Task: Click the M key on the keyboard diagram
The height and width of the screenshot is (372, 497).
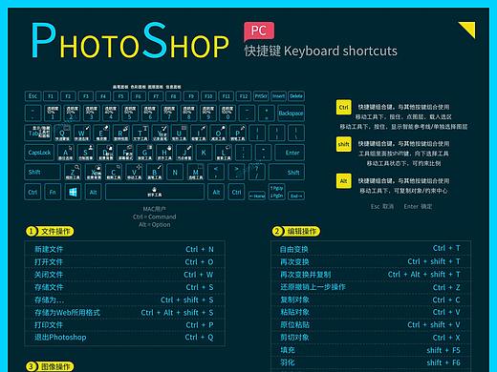Action: click(195, 172)
